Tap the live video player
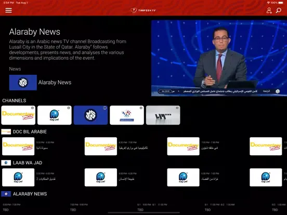 tap(219, 58)
